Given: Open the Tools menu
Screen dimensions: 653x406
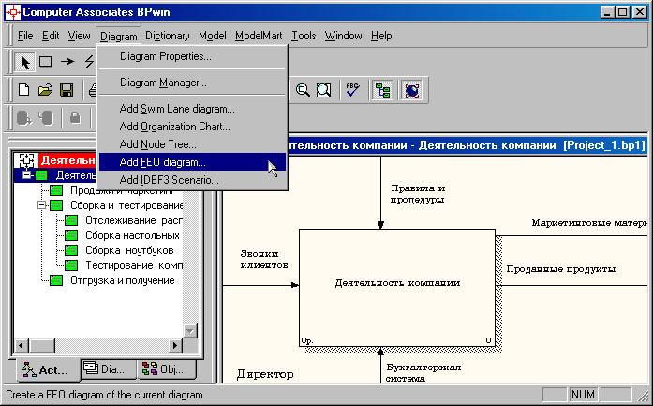Looking at the screenshot, I should (x=304, y=36).
